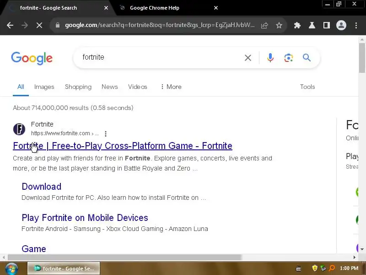Bookmark this page with the star
This screenshot has width=366, height=275.
point(279,25)
